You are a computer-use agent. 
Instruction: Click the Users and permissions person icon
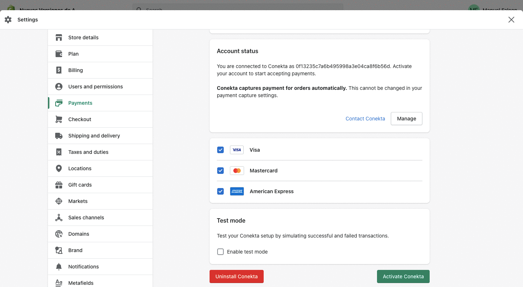[x=59, y=87]
